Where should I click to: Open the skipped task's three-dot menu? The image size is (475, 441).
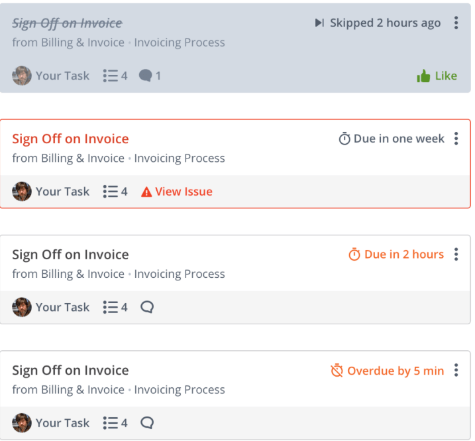point(456,23)
